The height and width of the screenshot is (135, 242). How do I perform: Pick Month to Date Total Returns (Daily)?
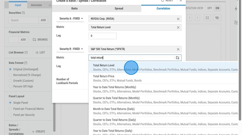click(x=163, y=111)
